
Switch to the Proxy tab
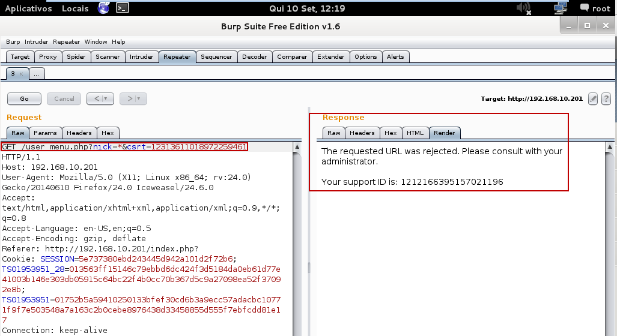(48, 57)
